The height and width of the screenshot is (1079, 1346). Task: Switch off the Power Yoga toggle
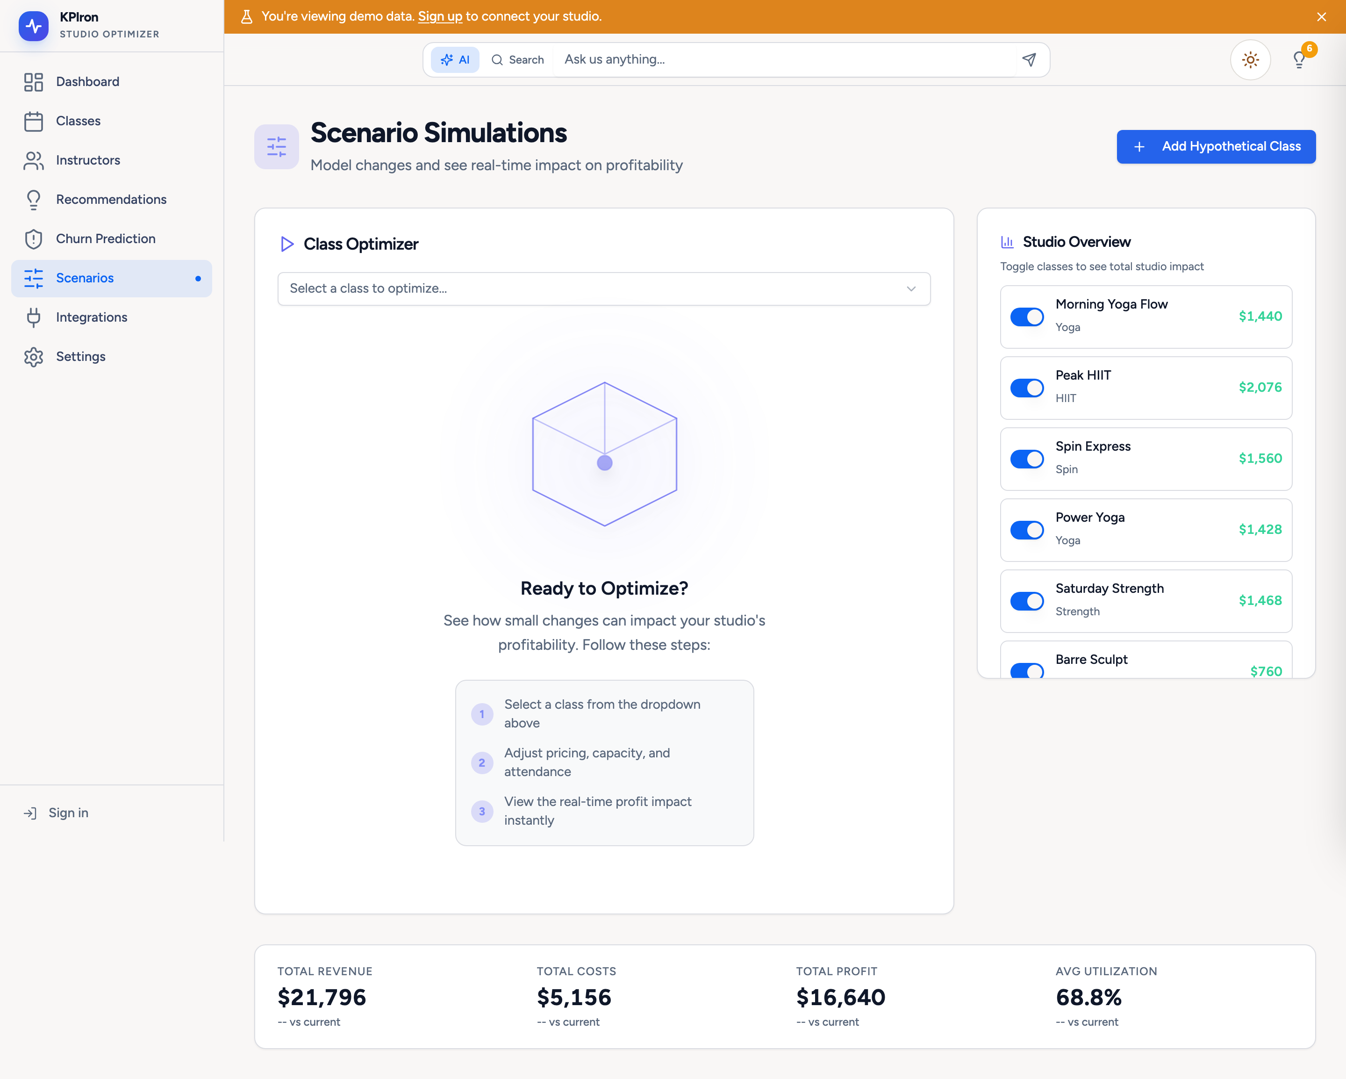(x=1027, y=531)
